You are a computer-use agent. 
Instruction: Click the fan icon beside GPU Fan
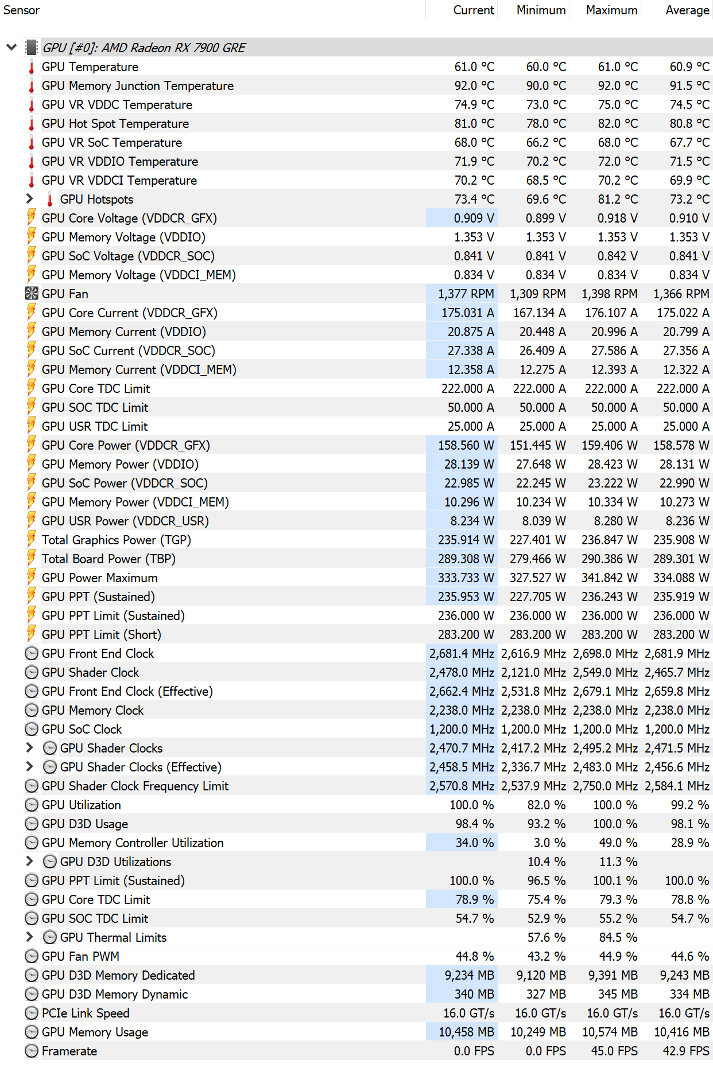pyautogui.click(x=32, y=294)
